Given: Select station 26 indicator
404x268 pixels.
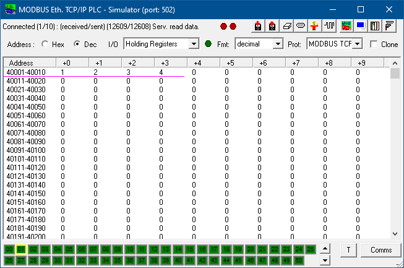Looking at the screenshot, I should [9, 261].
